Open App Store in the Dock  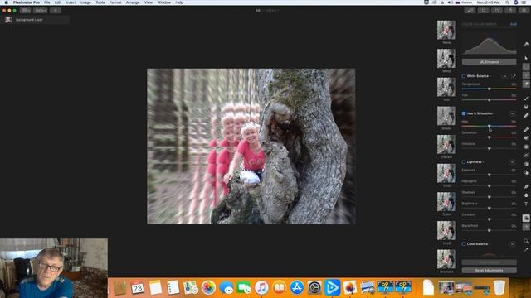coord(297,287)
